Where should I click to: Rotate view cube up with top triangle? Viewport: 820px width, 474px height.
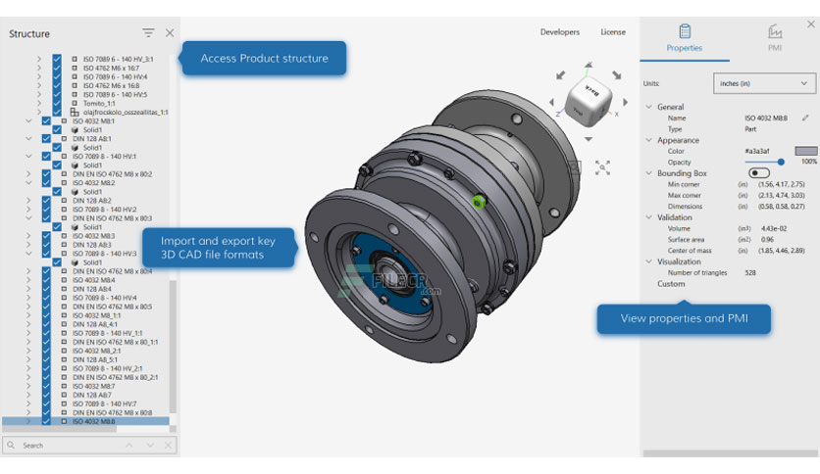tap(589, 65)
